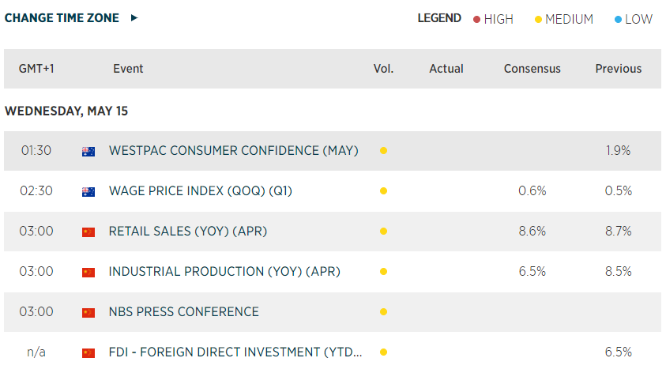
Task: Click the yellow volatility dot for Retail Sales
Action: click(383, 232)
